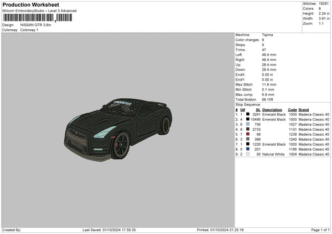The height and width of the screenshot is (234, 332).
Task: Click the total bobbin value '98.15ft'
Action: point(267,99)
